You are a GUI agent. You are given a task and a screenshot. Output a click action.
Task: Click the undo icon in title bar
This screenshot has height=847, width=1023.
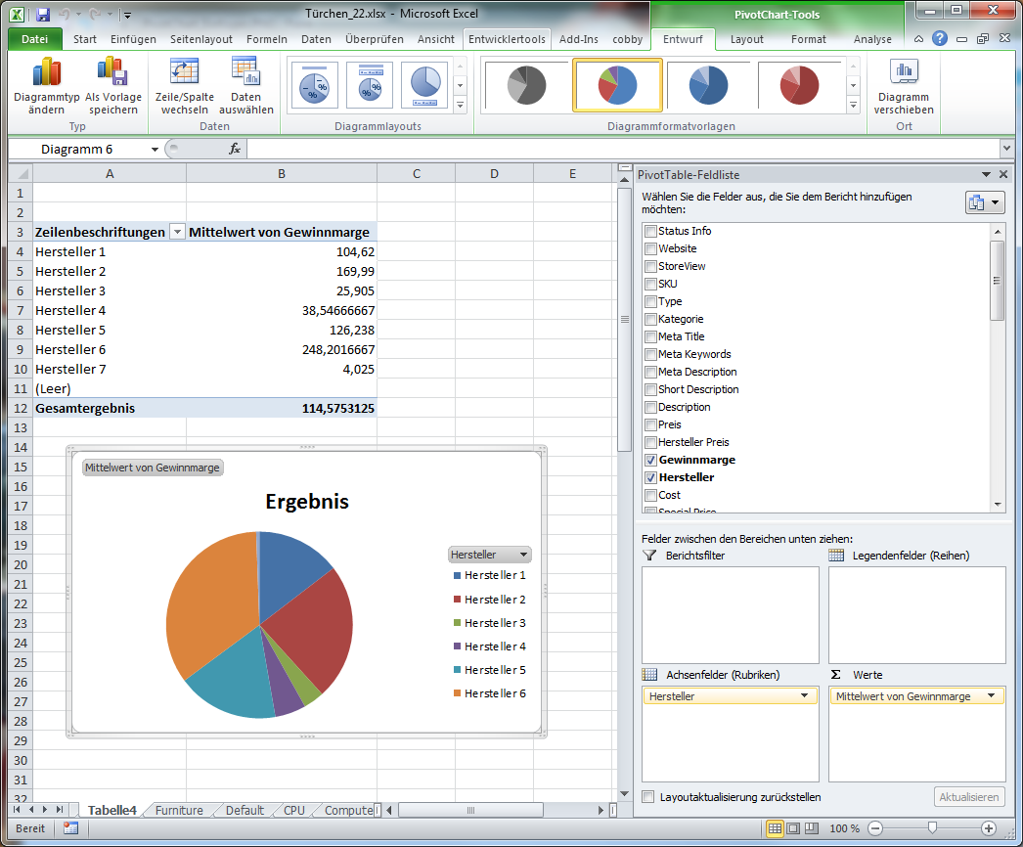[x=64, y=15]
